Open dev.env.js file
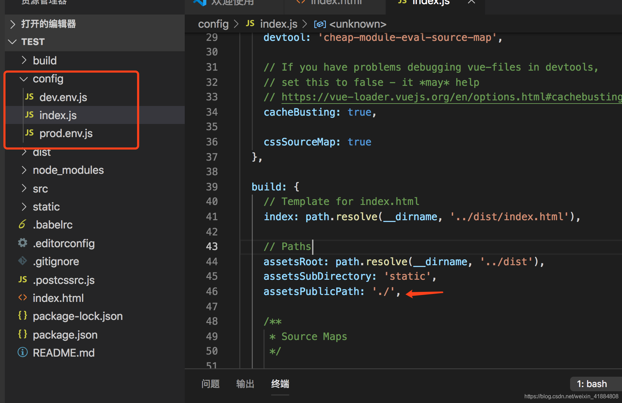622x403 pixels. pos(63,97)
